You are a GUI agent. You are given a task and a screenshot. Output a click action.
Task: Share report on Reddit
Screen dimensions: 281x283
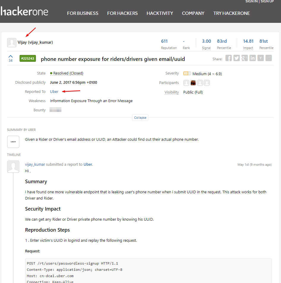pos(269,58)
